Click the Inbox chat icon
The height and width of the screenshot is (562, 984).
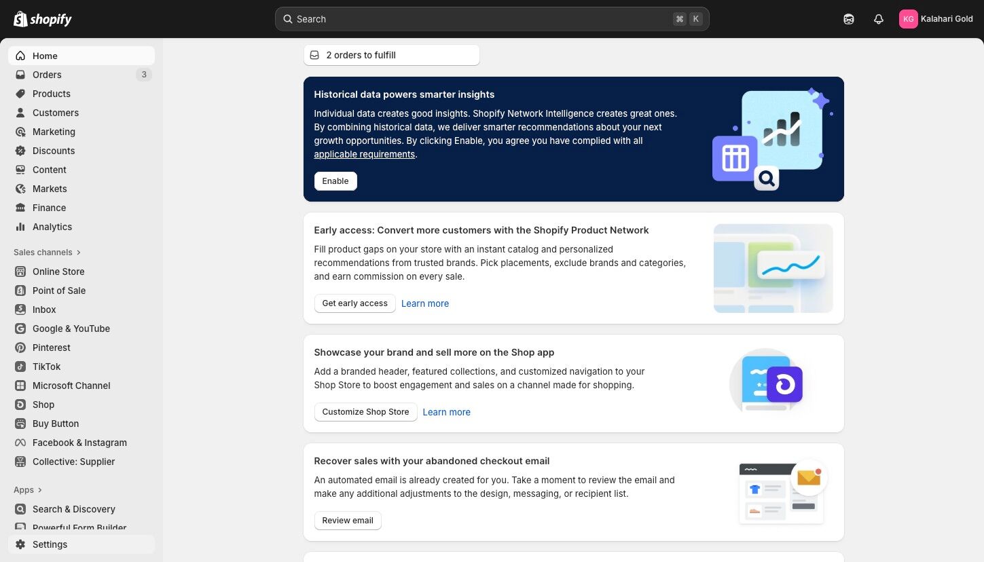pos(20,310)
